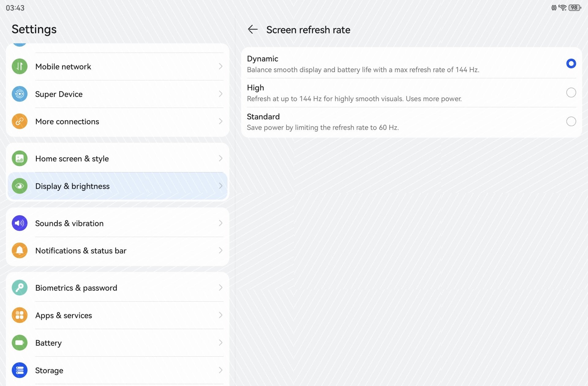Screen dimensions: 588x386
Task: Tap the battery level 98 indicator
Action: click(x=575, y=8)
